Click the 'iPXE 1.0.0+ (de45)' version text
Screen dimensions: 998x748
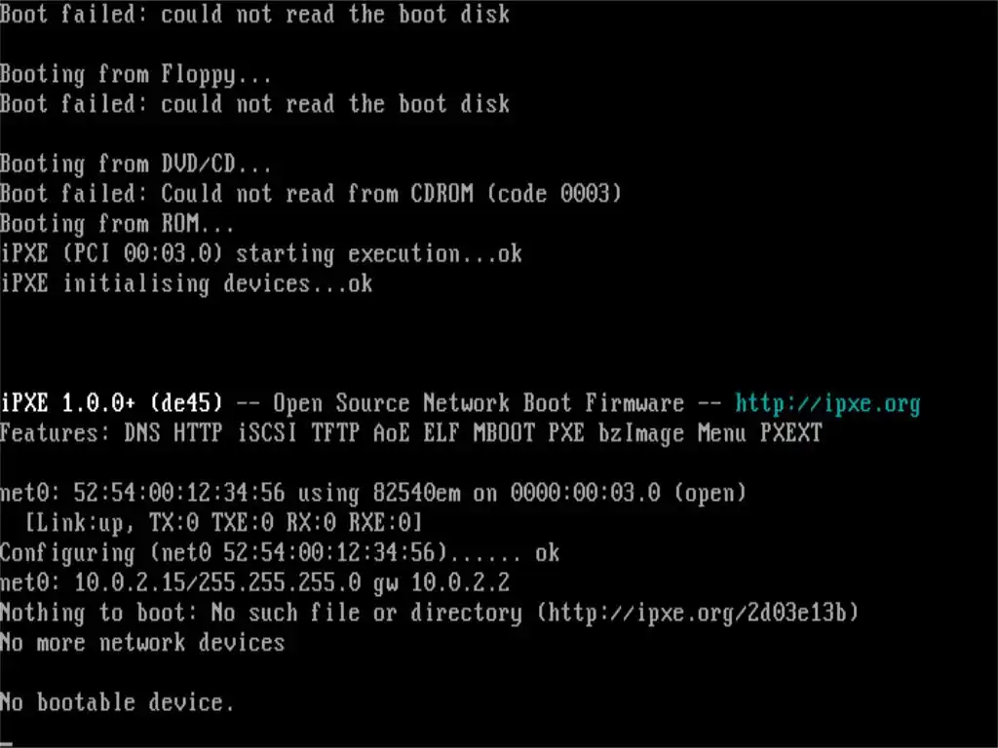tap(111, 403)
